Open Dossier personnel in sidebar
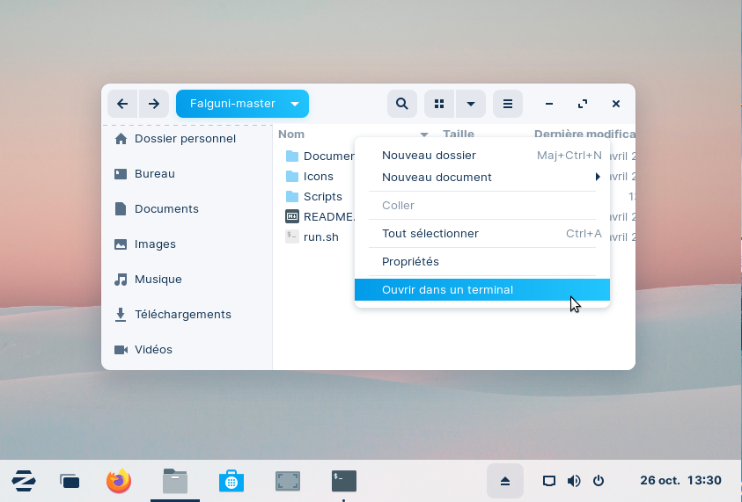This screenshot has width=742, height=502. 185,138
